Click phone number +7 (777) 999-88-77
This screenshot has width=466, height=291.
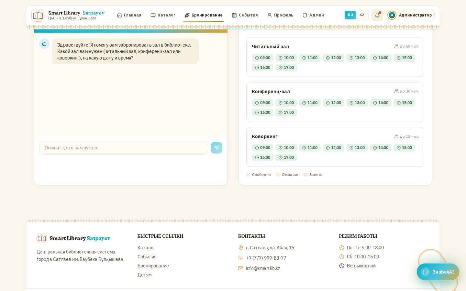click(266, 258)
